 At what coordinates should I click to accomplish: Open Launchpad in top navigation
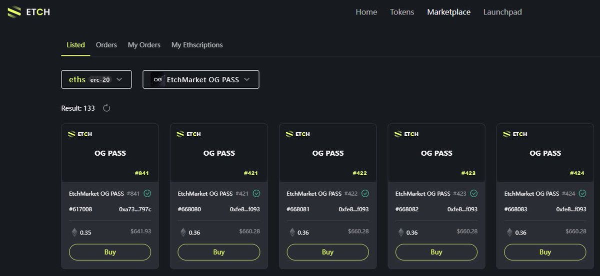pyautogui.click(x=502, y=12)
